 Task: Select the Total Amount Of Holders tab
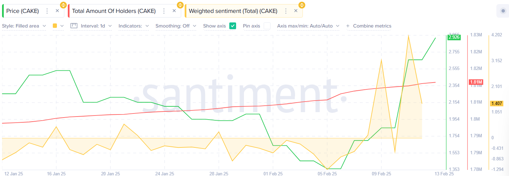(114, 11)
